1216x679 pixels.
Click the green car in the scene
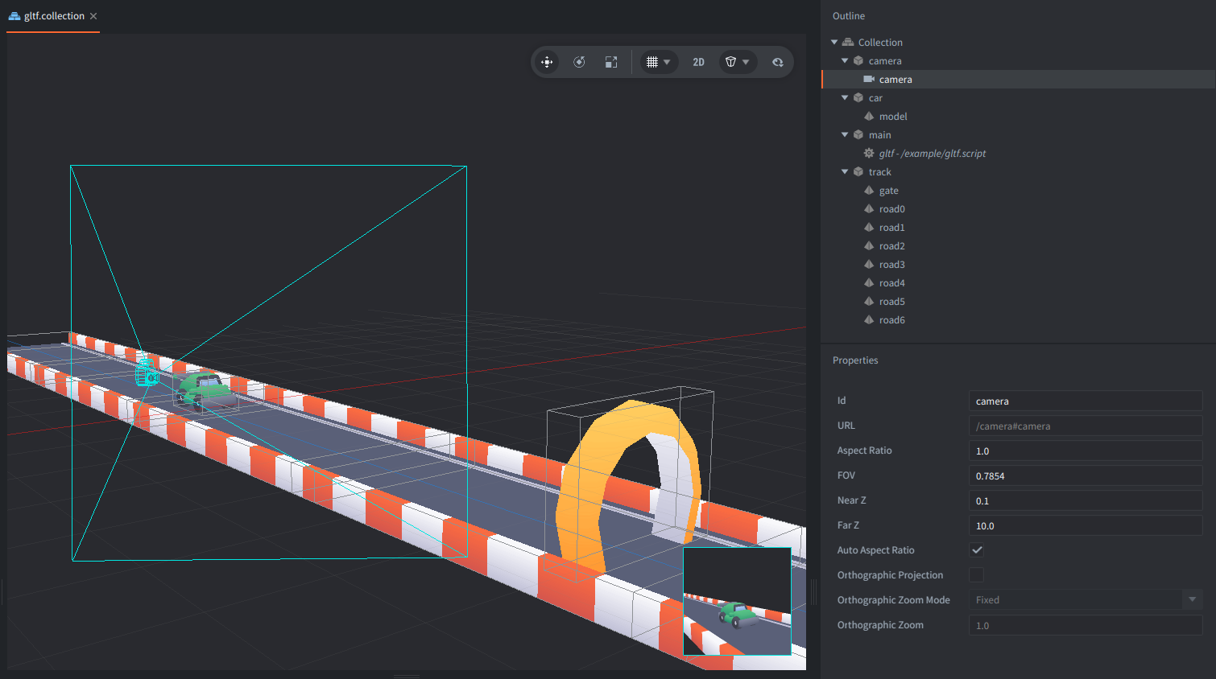pyautogui.click(x=205, y=389)
